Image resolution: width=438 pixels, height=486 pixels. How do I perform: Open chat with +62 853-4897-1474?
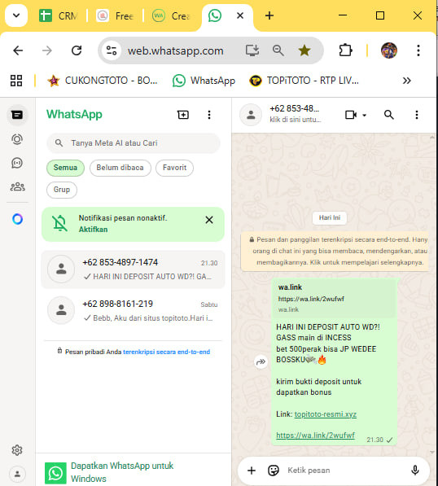pyautogui.click(x=133, y=269)
